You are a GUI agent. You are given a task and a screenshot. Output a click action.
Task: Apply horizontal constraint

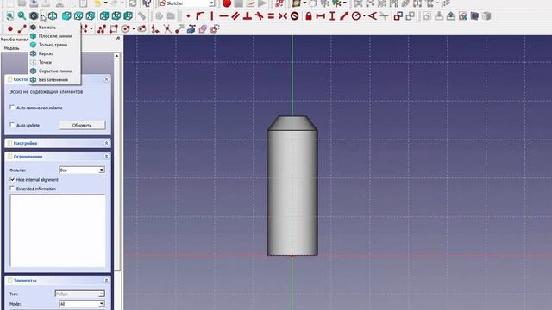click(x=223, y=15)
